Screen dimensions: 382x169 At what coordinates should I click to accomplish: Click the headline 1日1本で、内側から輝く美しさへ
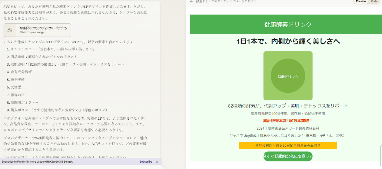pos(288,41)
